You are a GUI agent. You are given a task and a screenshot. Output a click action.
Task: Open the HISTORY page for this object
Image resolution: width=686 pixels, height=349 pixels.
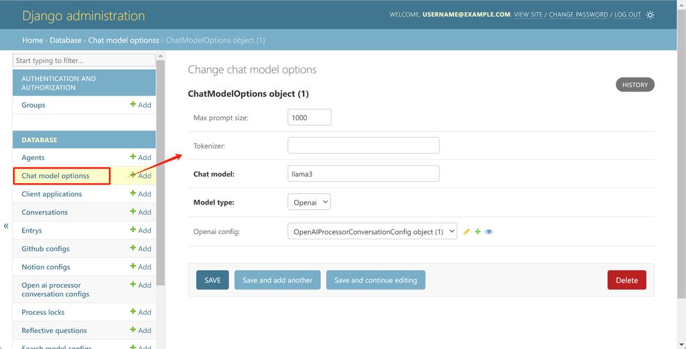pos(634,85)
